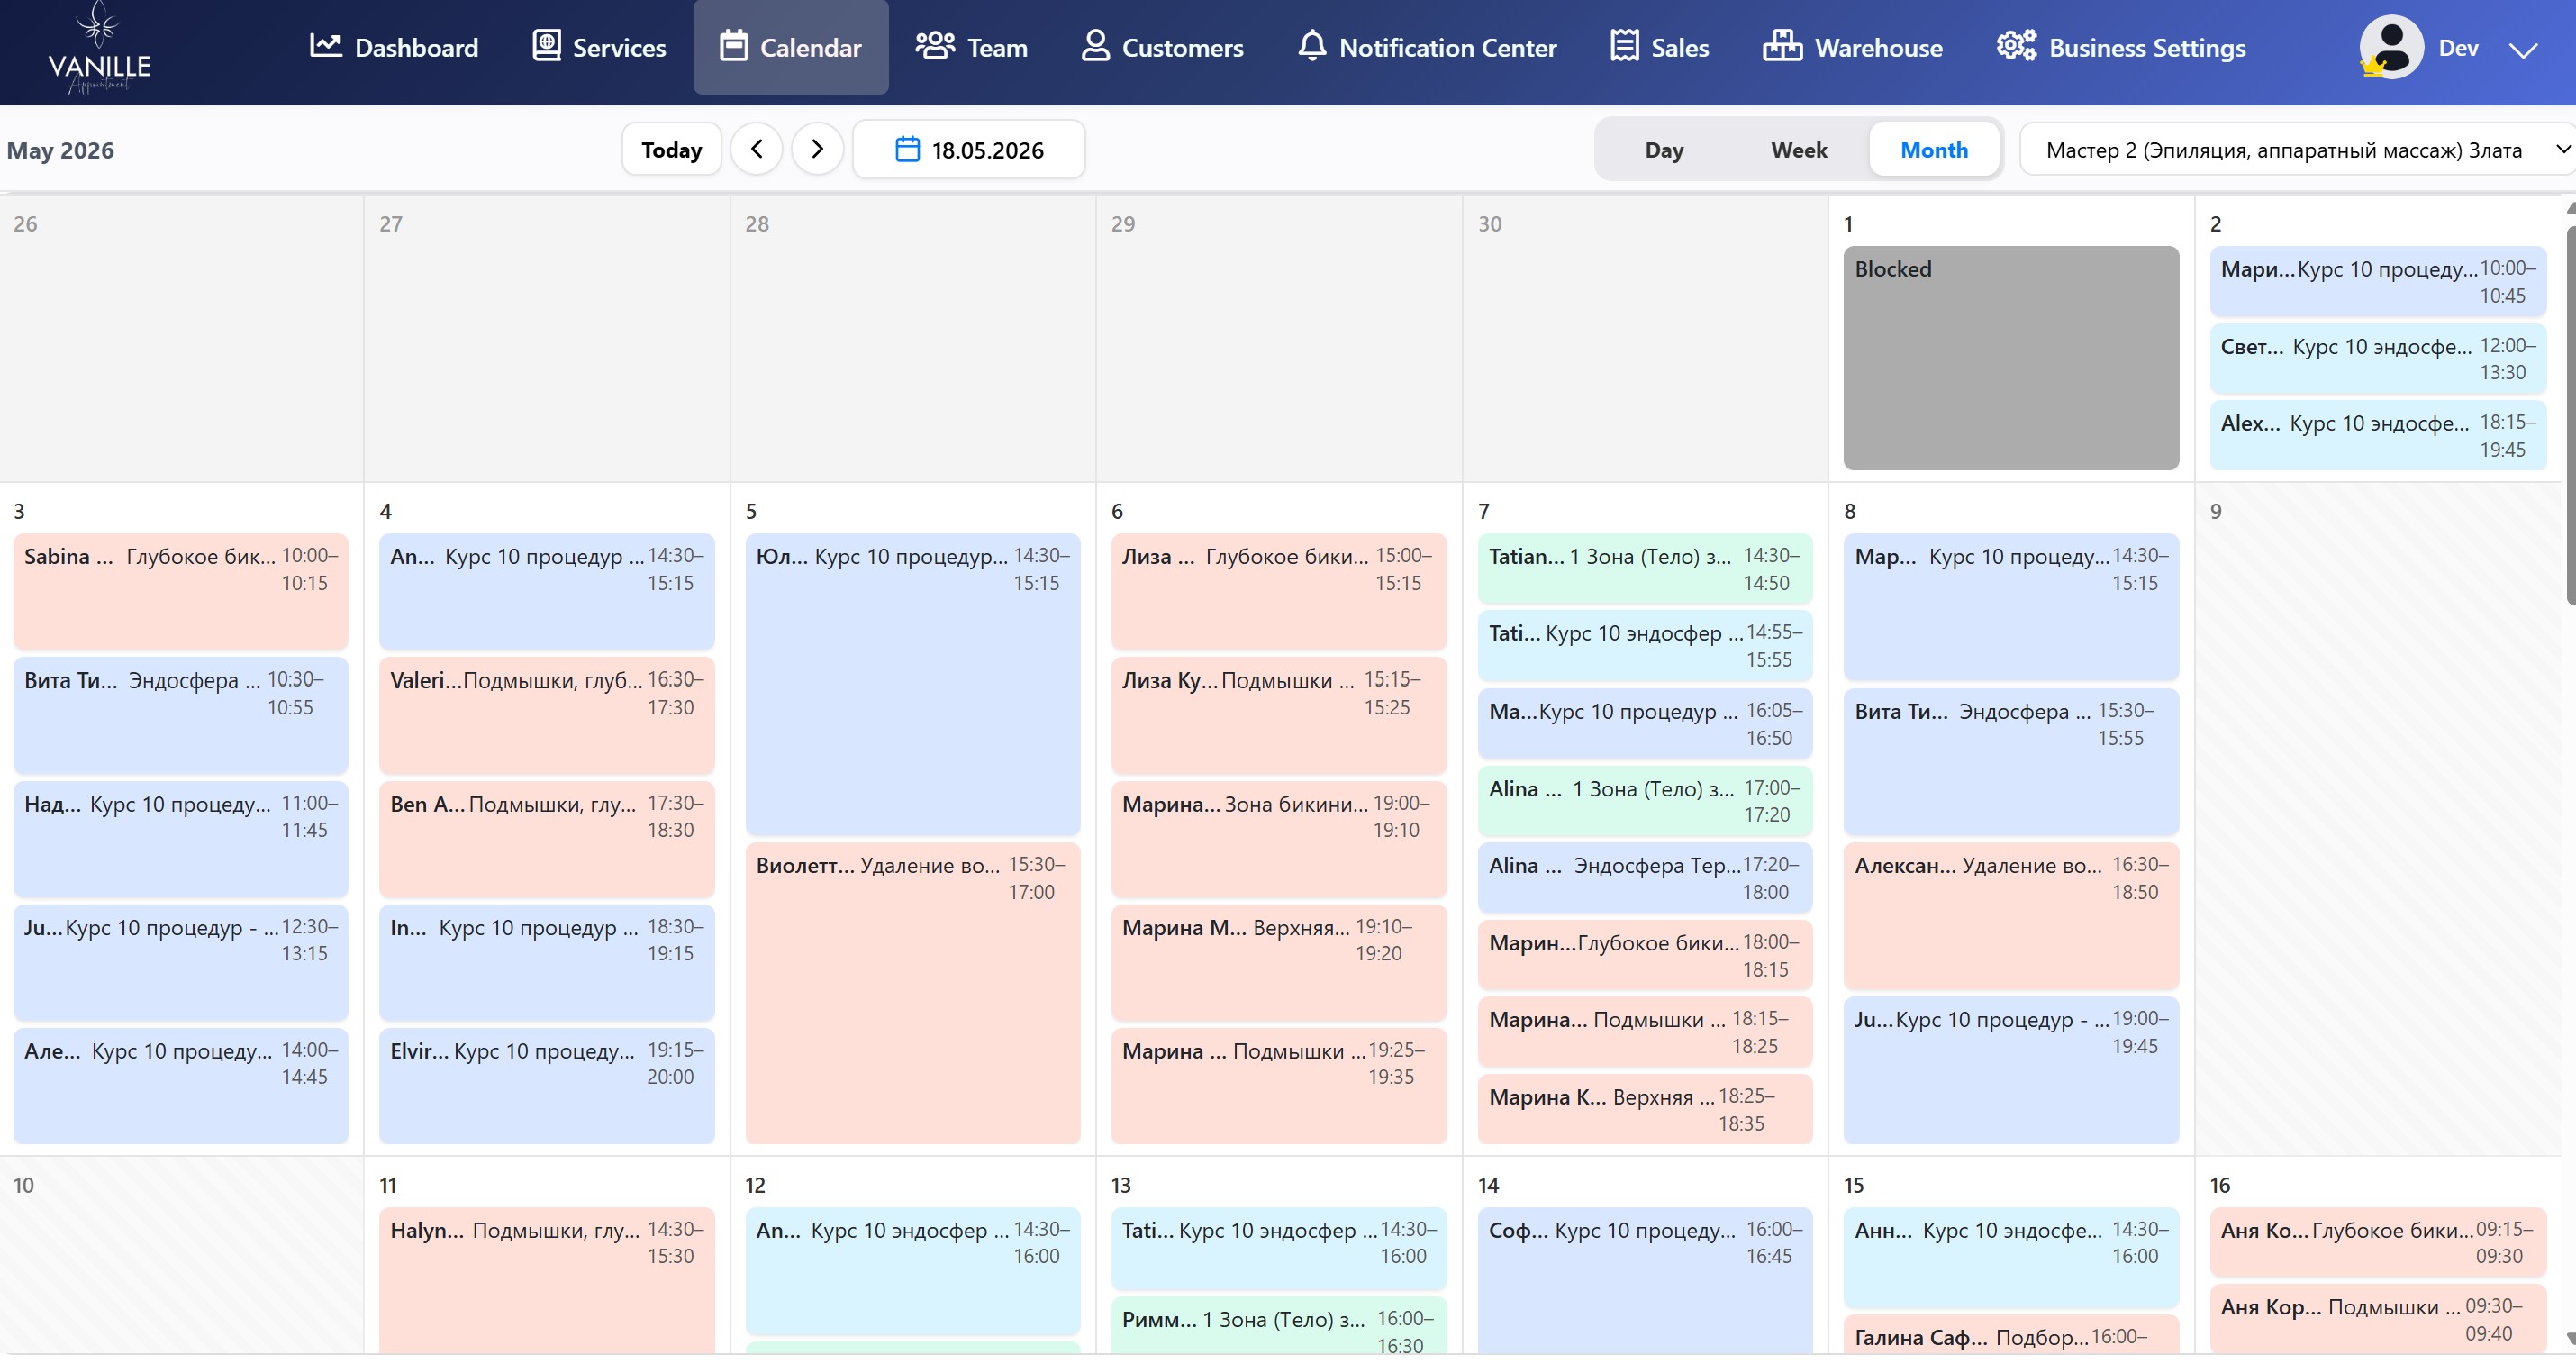Open the Notification Center menu item
Viewport: 2576px width, 1364px height.
click(x=1427, y=47)
